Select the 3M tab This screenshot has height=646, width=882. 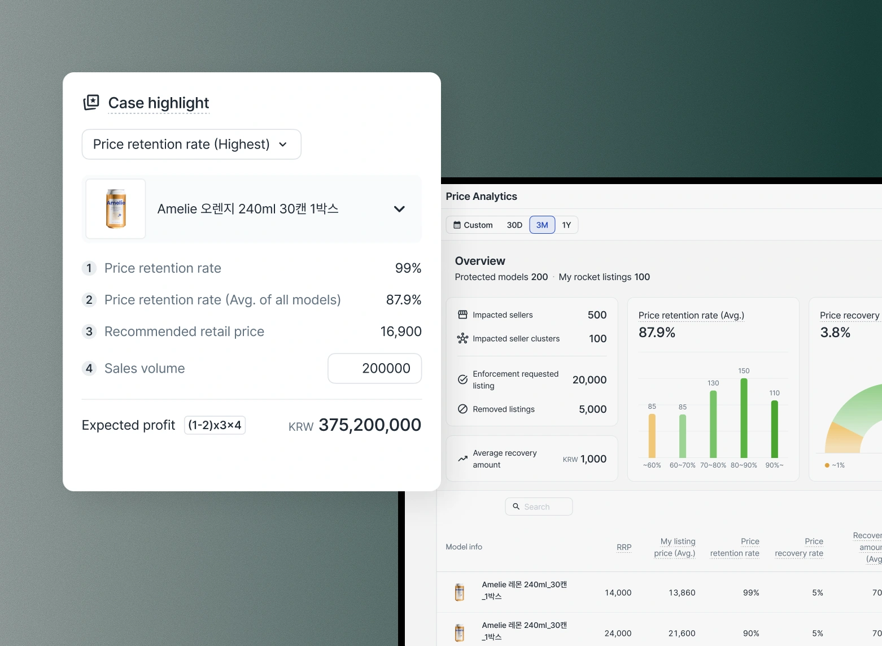[x=542, y=225]
